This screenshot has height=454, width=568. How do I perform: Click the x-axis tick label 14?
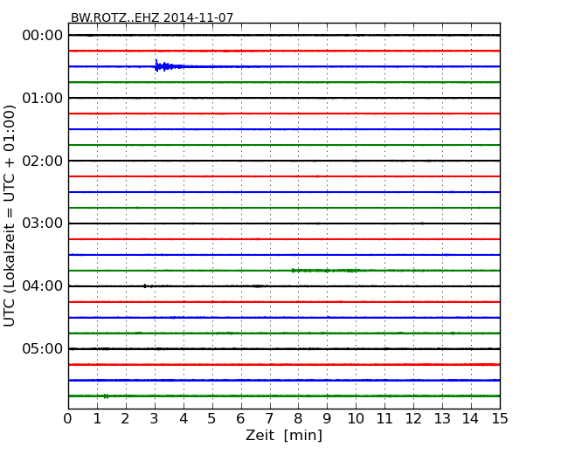pos(470,419)
